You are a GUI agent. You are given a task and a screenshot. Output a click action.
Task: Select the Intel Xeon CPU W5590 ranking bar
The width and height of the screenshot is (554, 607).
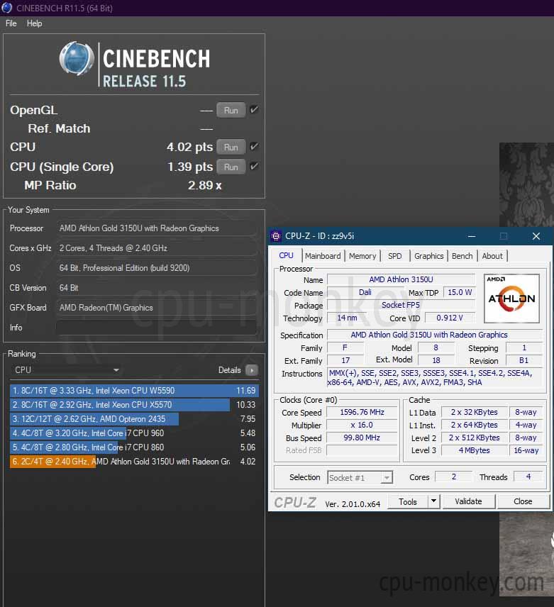[x=134, y=391]
